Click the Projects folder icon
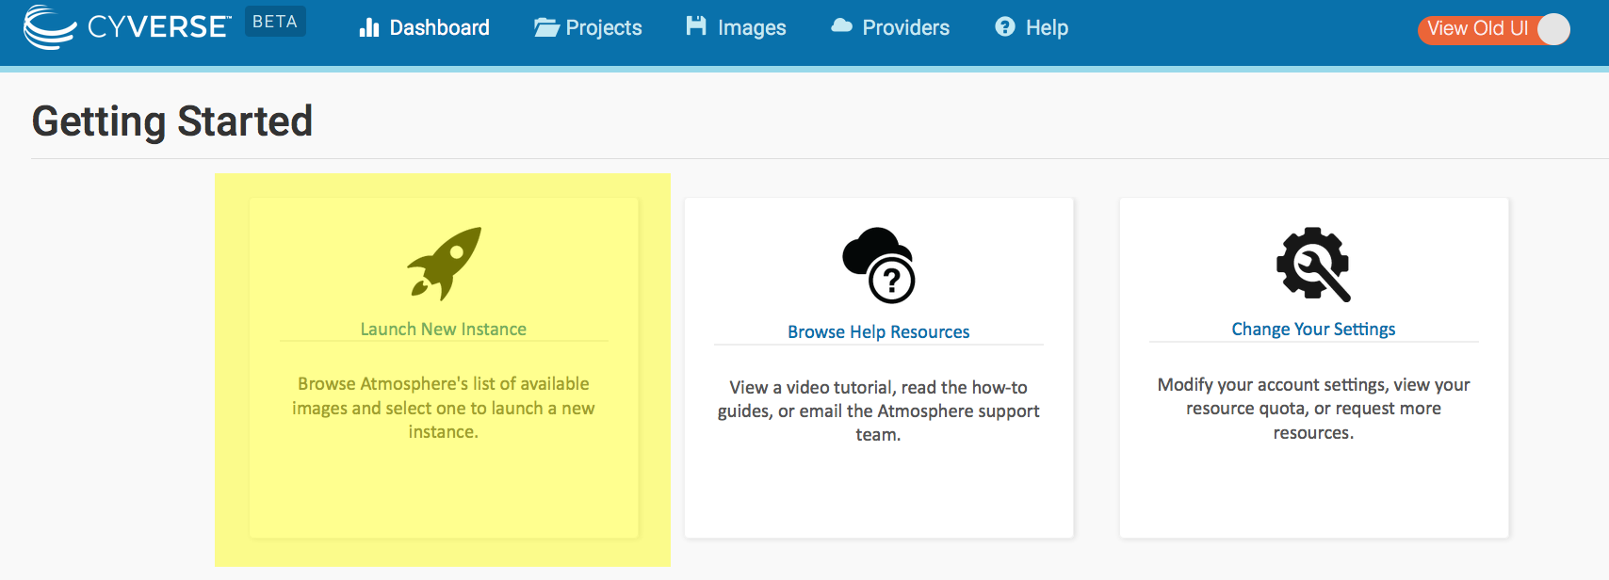The image size is (1609, 580). pyautogui.click(x=546, y=28)
